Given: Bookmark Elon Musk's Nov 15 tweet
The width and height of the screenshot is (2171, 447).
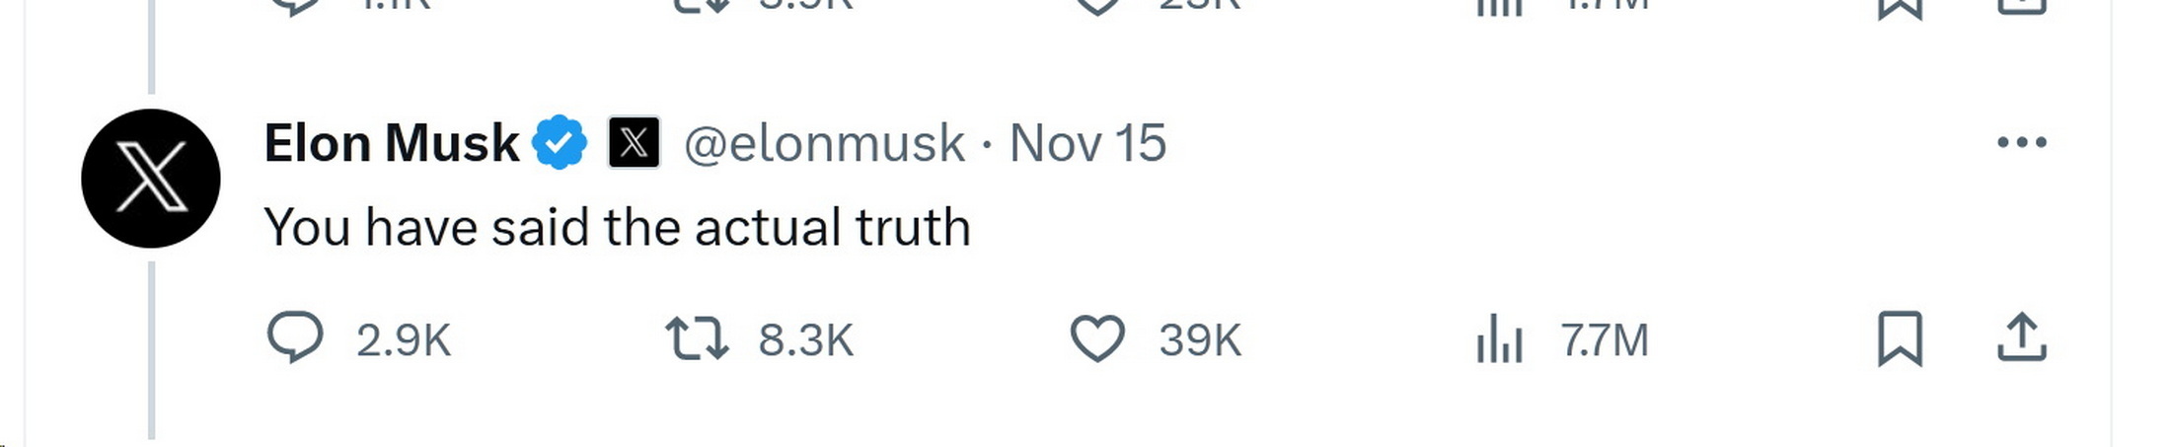Looking at the screenshot, I should 1900,338.
